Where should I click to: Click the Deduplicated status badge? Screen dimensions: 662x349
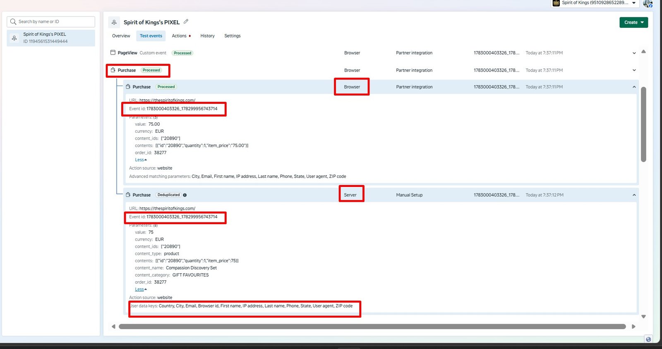tap(169, 195)
